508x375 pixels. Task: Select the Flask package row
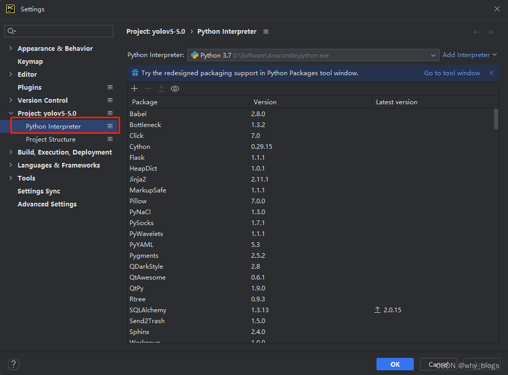coord(311,157)
